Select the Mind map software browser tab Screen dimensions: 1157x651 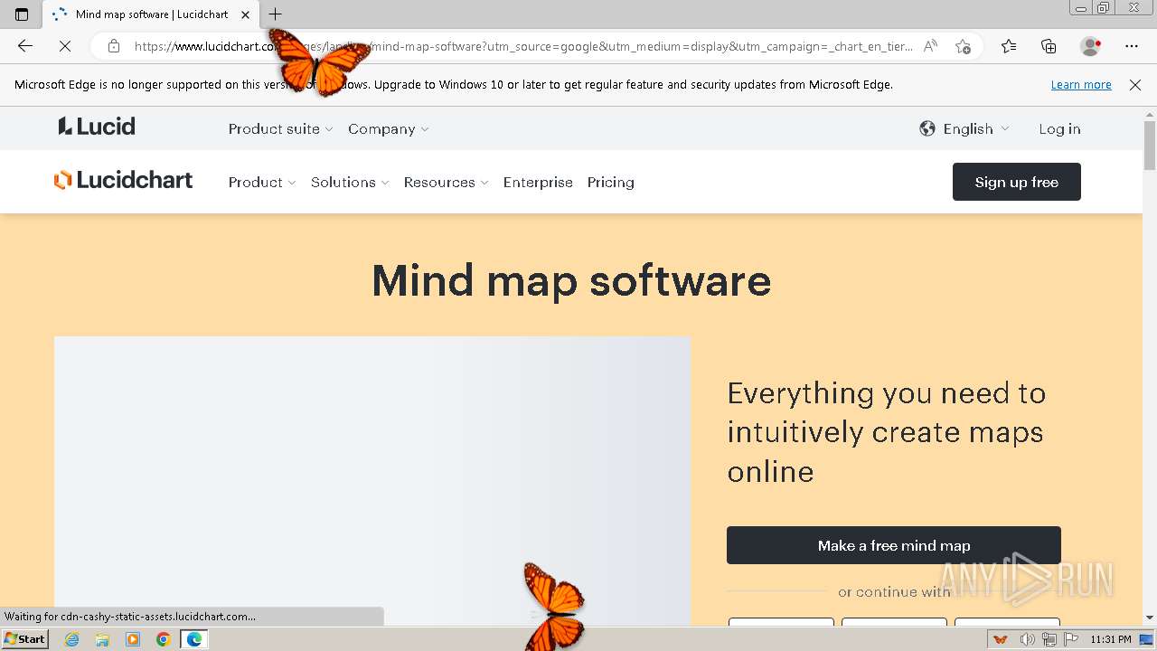coord(151,14)
